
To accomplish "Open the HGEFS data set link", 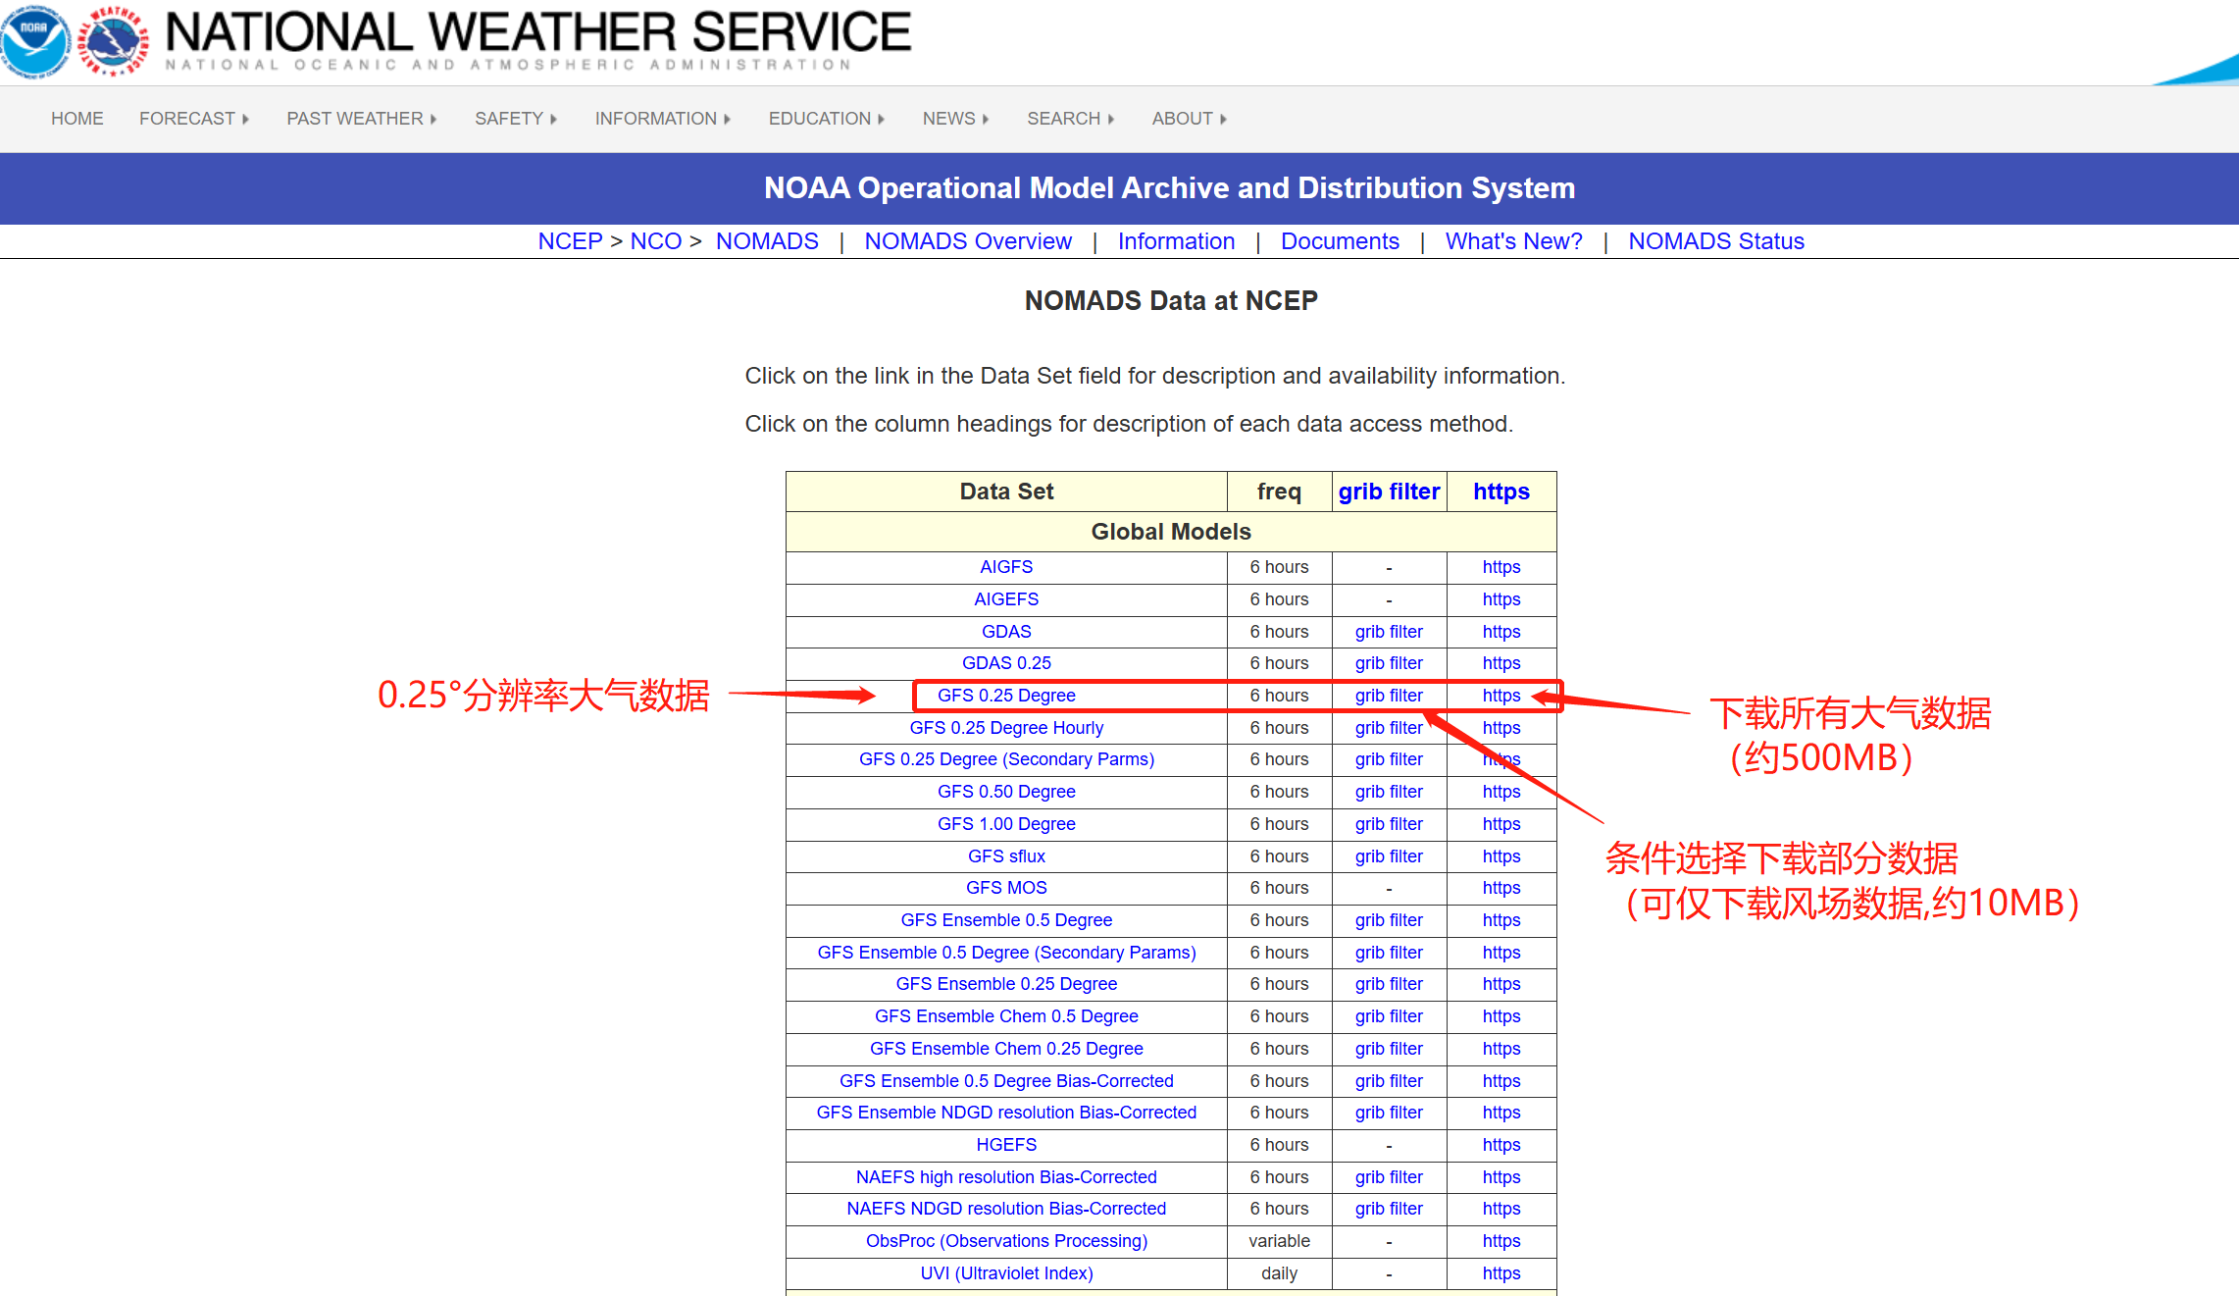I will 1006,1145.
